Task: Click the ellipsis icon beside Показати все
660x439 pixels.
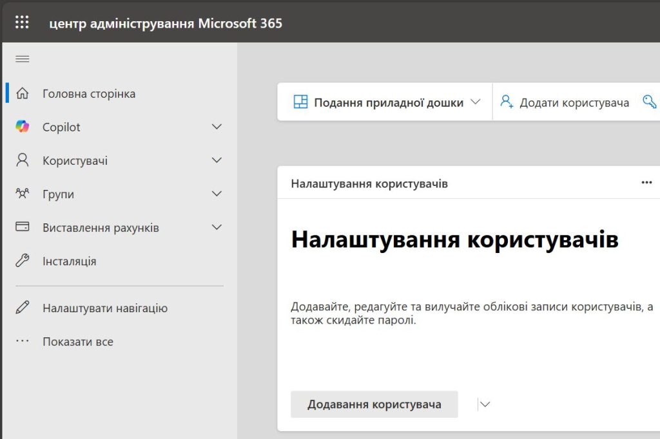Action: 23,341
